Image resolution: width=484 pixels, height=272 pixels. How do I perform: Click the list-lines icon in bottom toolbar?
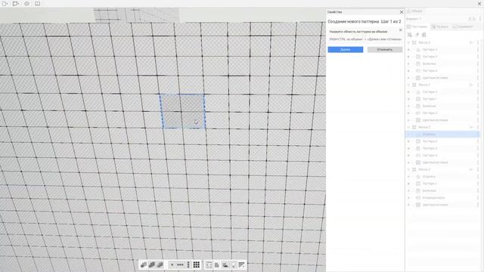point(209,265)
